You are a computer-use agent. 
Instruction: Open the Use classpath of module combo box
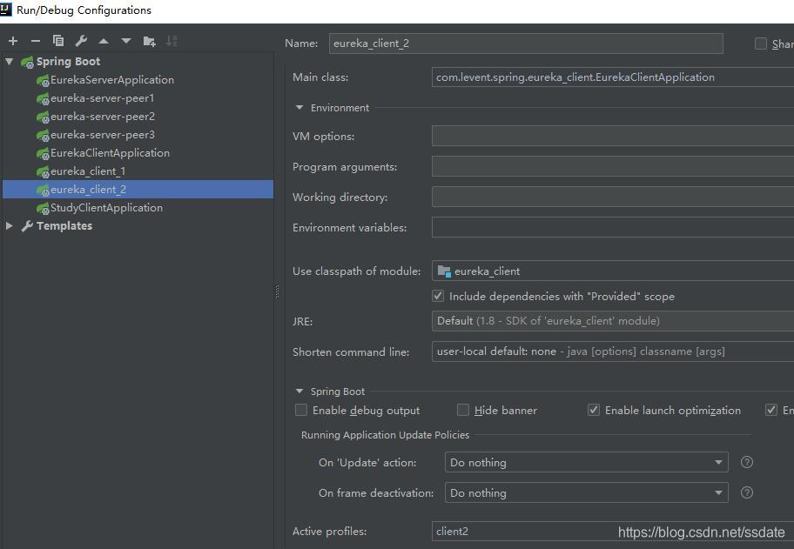click(613, 271)
